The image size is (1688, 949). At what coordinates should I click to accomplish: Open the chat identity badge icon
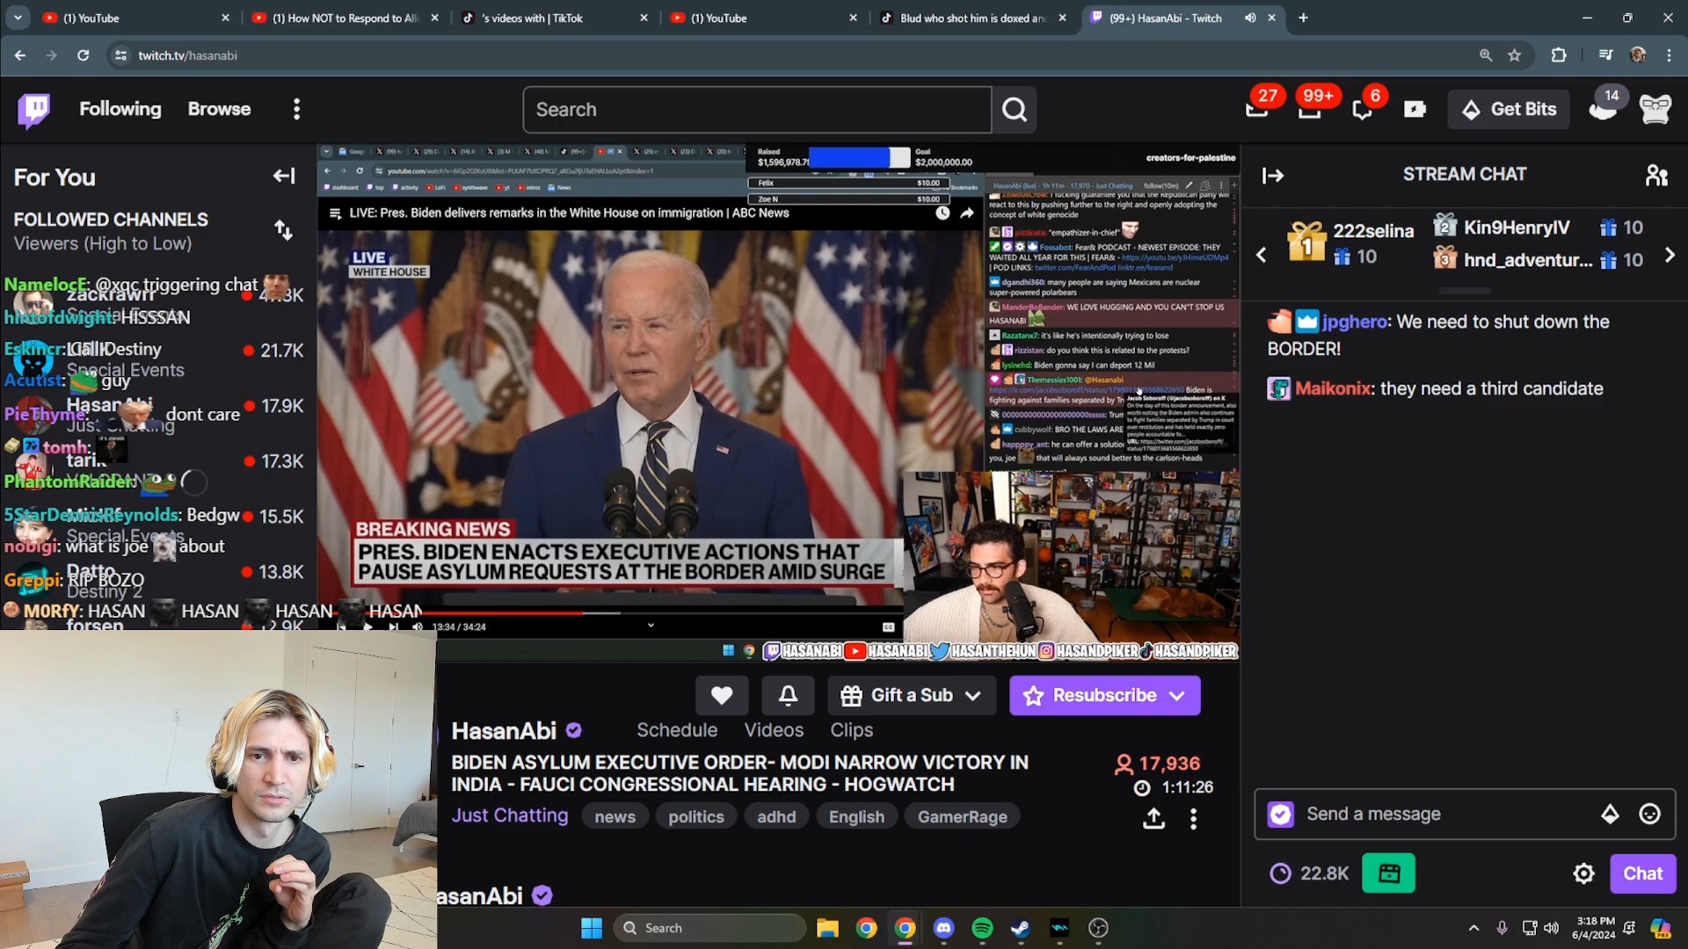tap(1281, 815)
